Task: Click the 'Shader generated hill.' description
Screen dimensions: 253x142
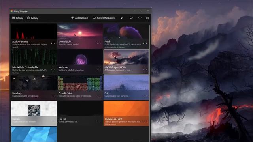Action: tap(68, 122)
